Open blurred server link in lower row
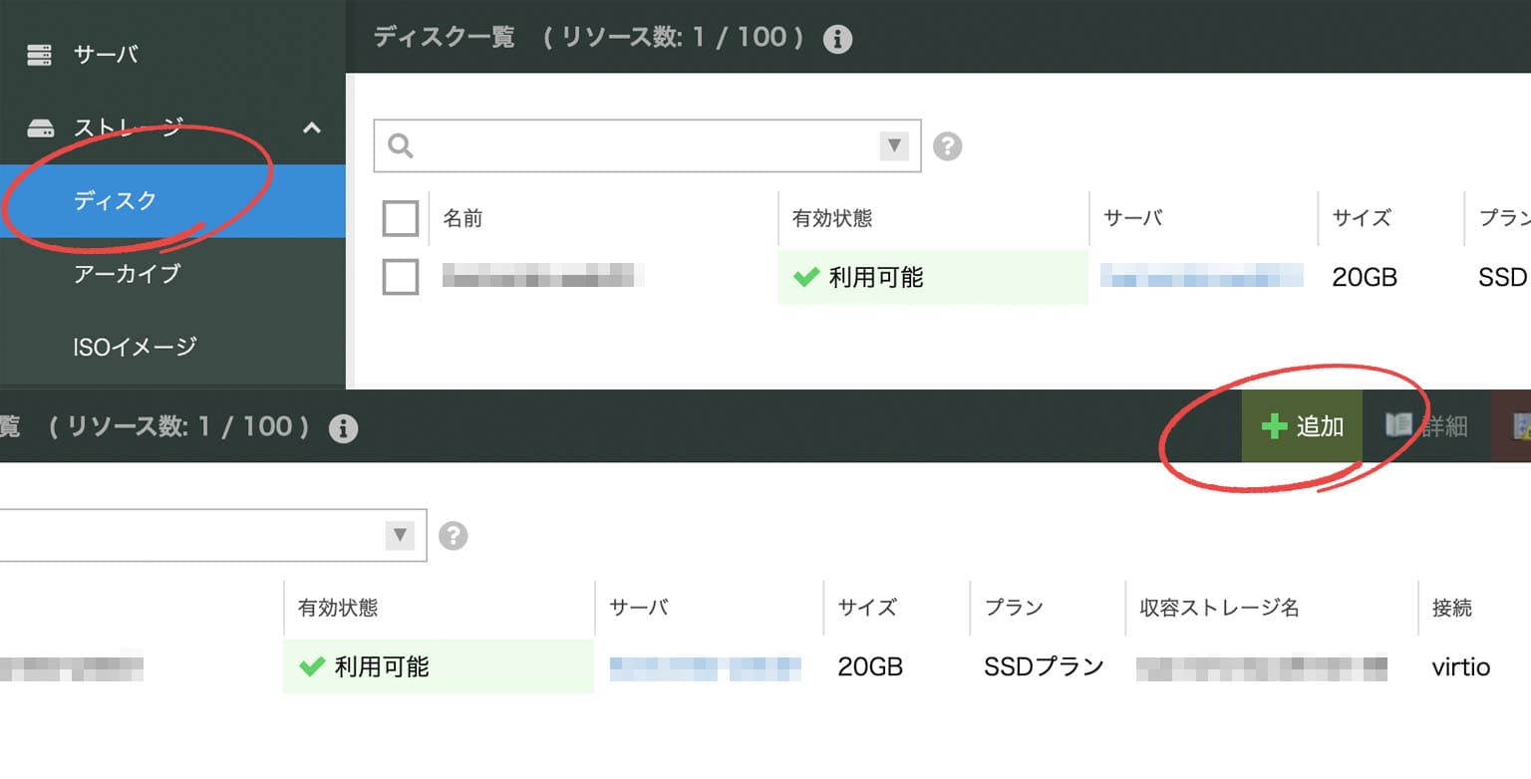This screenshot has height=779, width=1531. tap(706, 667)
